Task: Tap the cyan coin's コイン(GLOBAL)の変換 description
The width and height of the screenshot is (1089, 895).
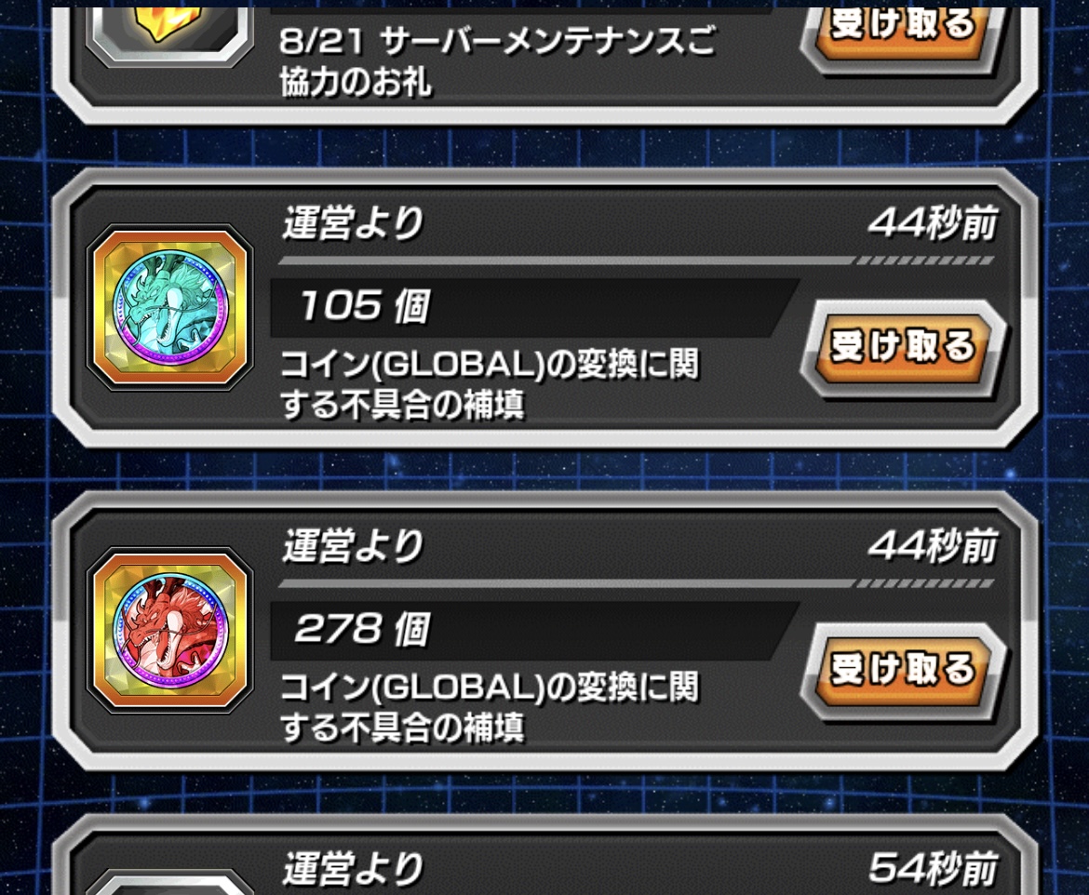Action: click(489, 384)
